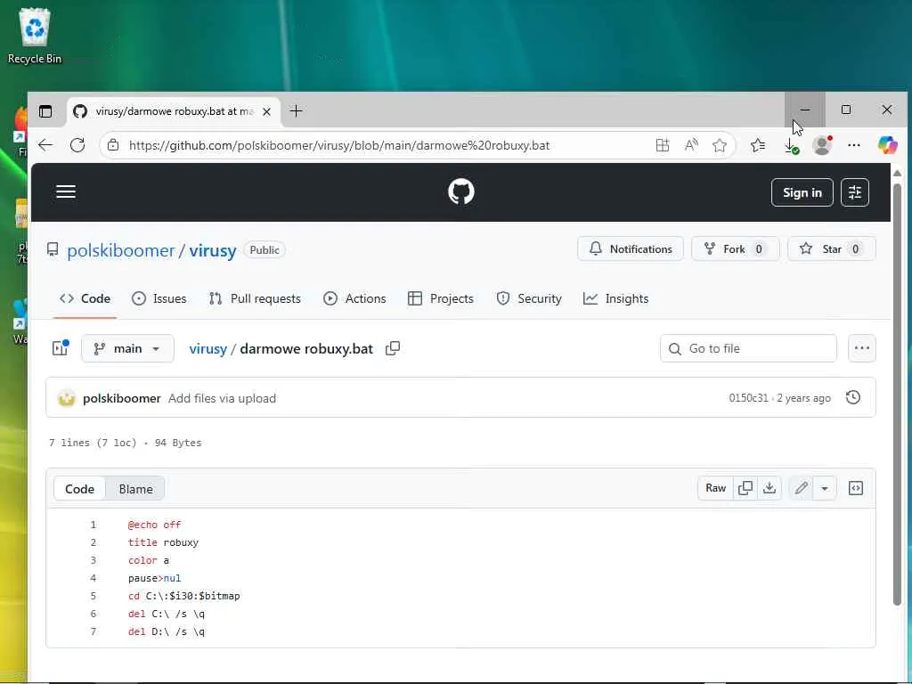Open the Favorites list icon
912x684 pixels.
[x=758, y=145]
